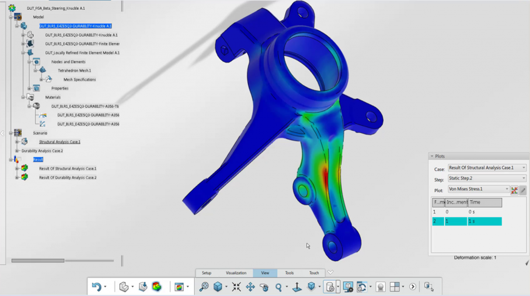Select the Pan arrows tool

pos(250,287)
